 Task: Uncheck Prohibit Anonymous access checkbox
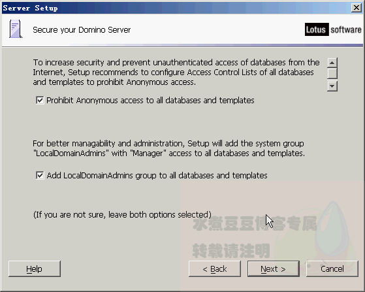tap(40, 101)
